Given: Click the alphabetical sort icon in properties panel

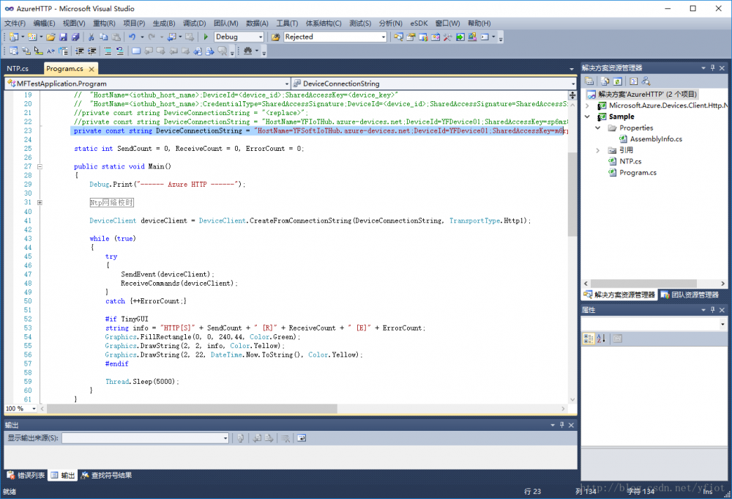Looking at the screenshot, I should tap(601, 339).
